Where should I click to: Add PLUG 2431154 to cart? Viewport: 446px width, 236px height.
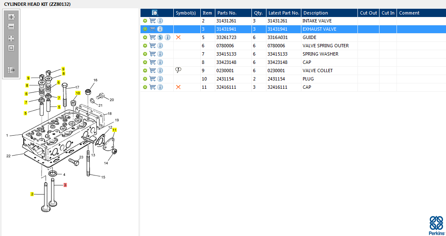pyautogui.click(x=153, y=79)
